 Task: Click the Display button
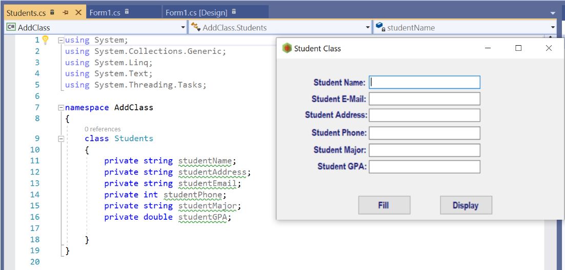point(466,205)
